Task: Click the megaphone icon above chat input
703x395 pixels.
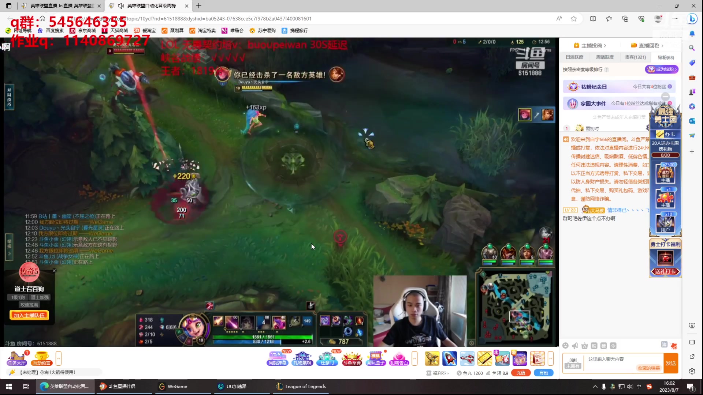Action: coord(575,346)
